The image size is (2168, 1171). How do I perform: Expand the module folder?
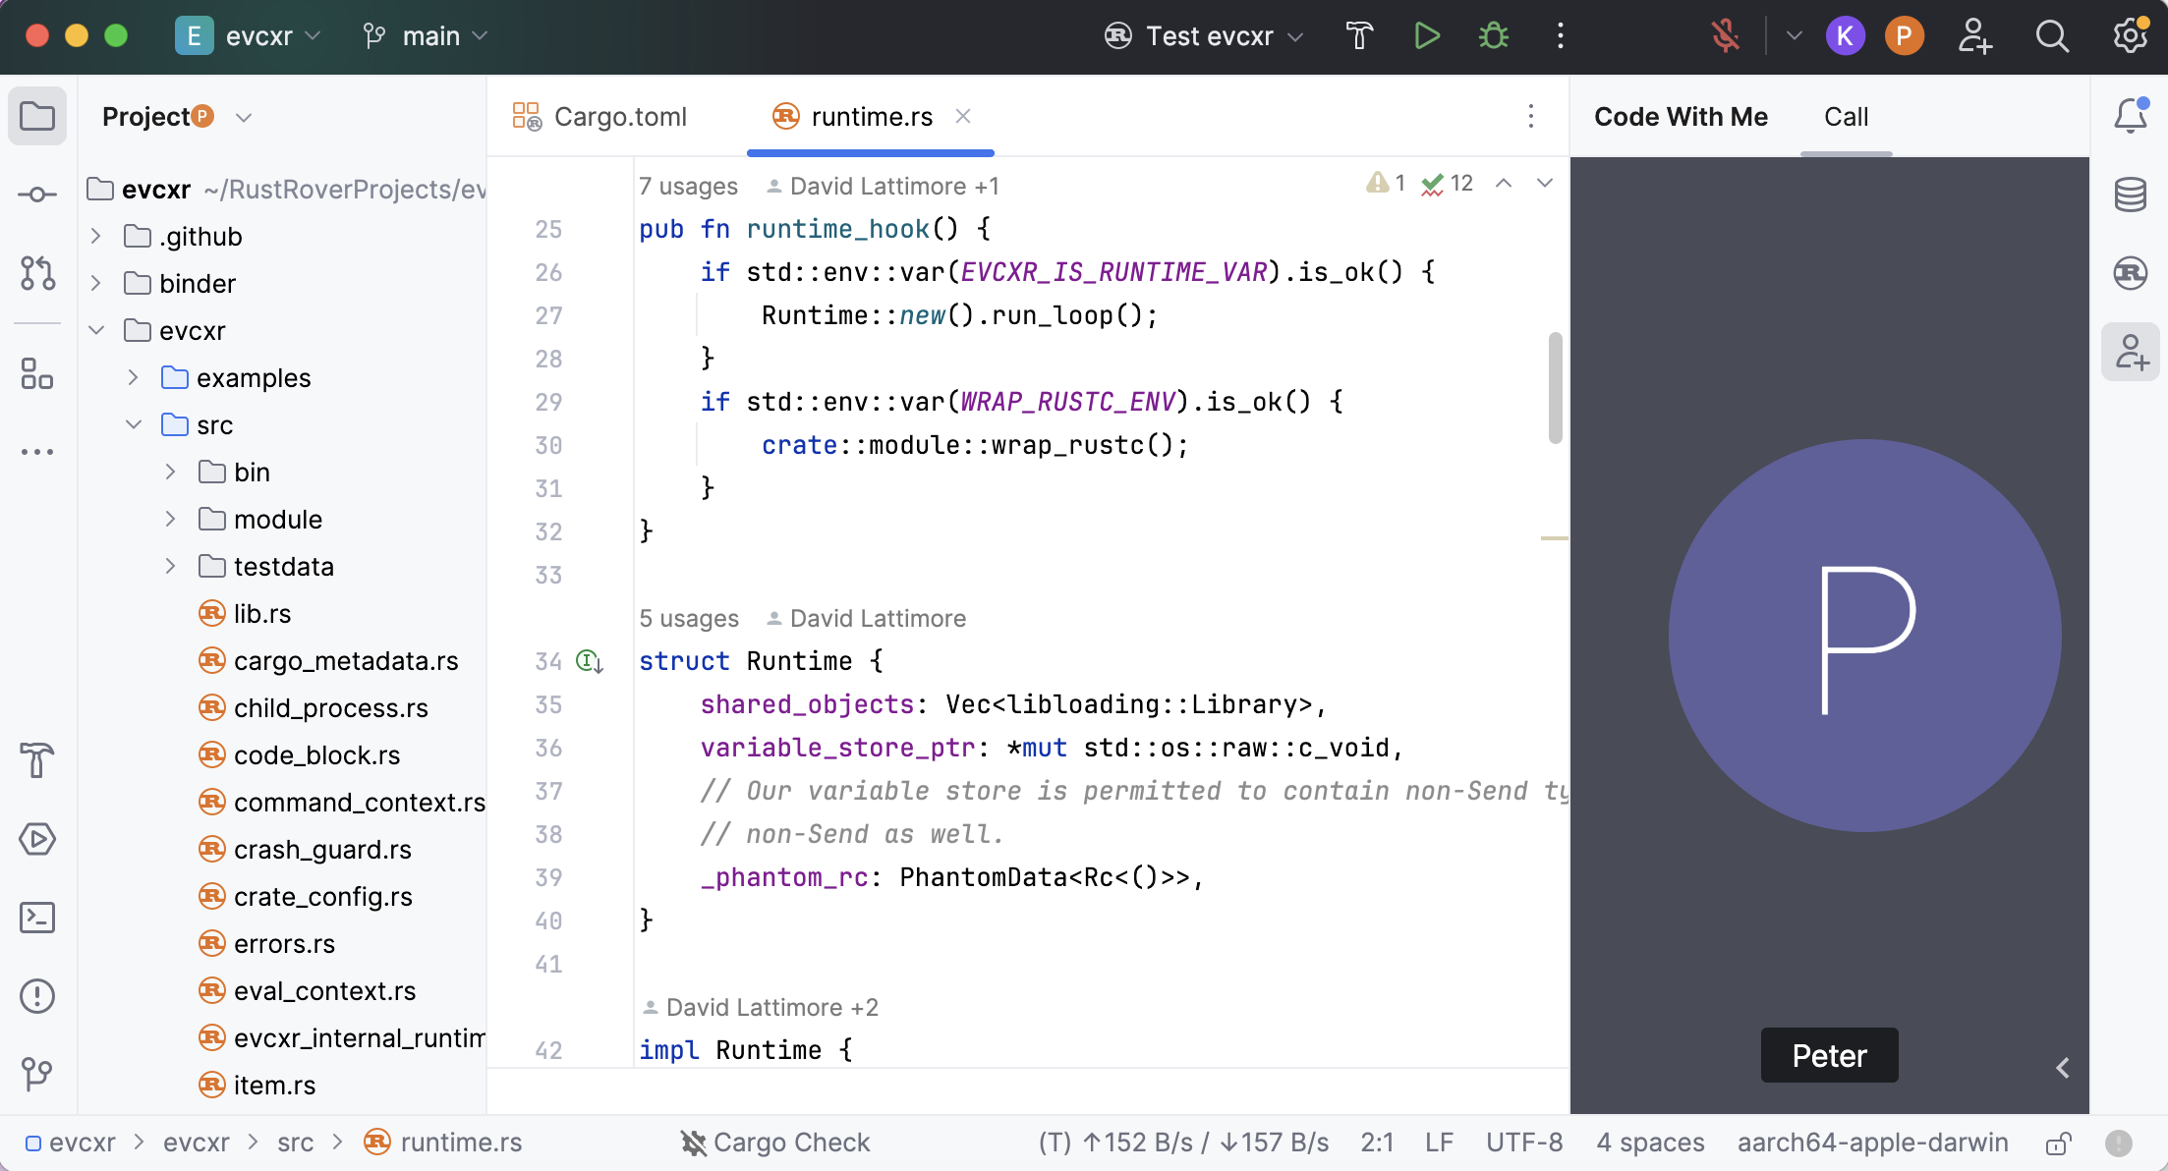pos(170,519)
